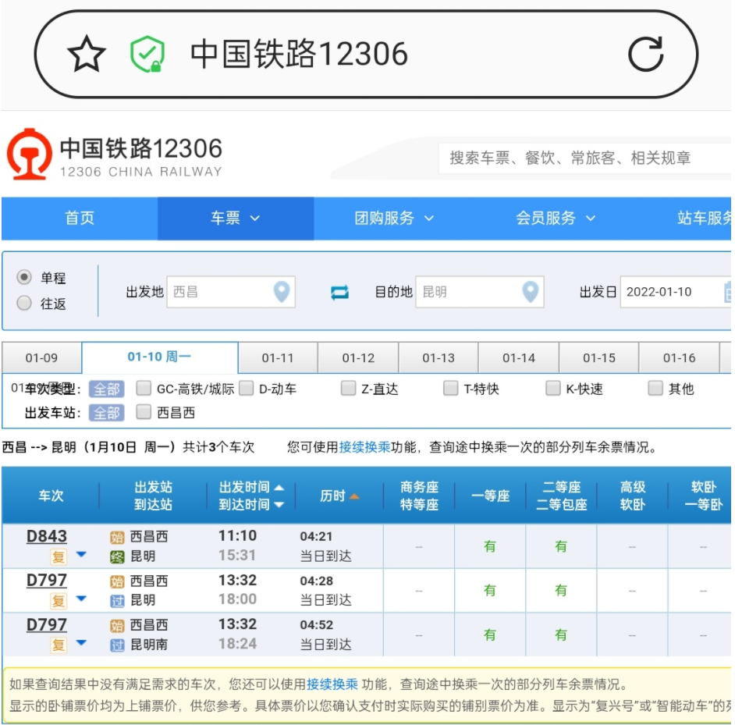Enable the D-动车 train type checkbox
The image size is (735, 725).
245,388
